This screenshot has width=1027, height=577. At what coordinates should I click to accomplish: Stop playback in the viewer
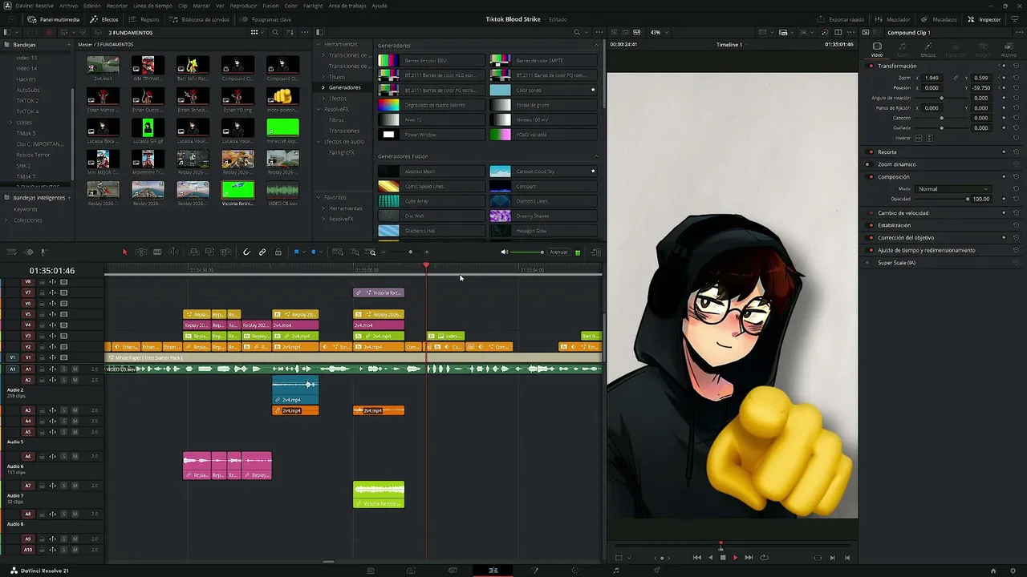point(723,558)
